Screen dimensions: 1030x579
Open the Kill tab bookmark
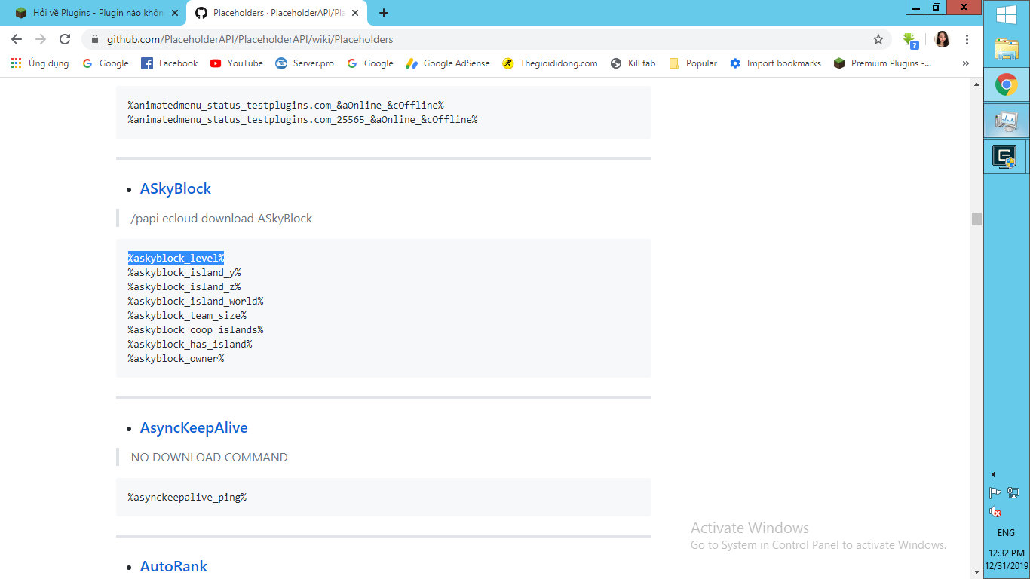(x=633, y=63)
